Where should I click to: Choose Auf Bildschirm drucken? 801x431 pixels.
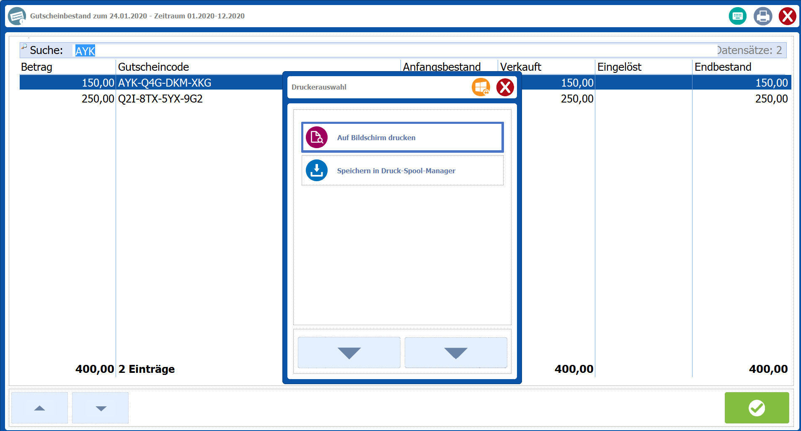coord(402,137)
